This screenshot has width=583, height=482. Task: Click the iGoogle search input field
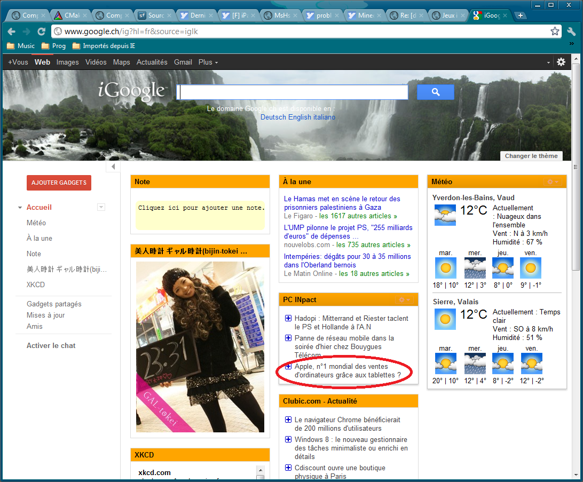point(293,92)
